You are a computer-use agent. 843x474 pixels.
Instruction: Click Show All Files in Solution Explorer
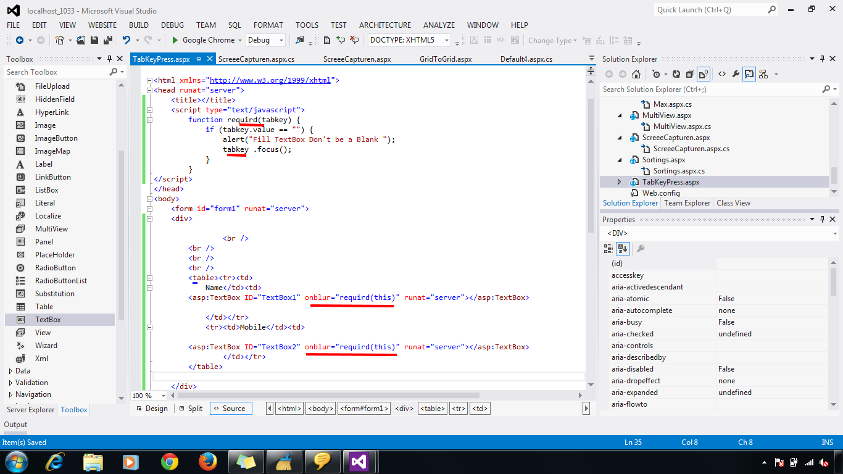(704, 73)
